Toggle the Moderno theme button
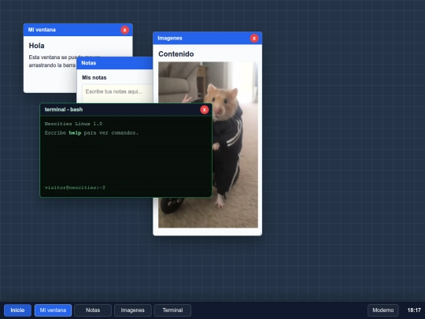 point(383,310)
